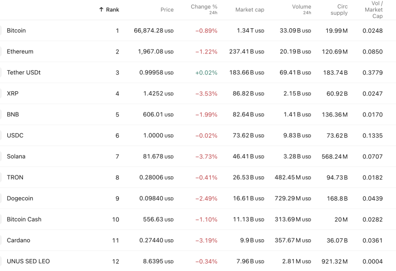This screenshot has height=271, width=396.
Task: Click Tether's +0.02% change value
Action: pyautogui.click(x=206, y=72)
